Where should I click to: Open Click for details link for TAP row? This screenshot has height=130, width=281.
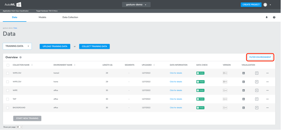pyautogui.click(x=176, y=99)
